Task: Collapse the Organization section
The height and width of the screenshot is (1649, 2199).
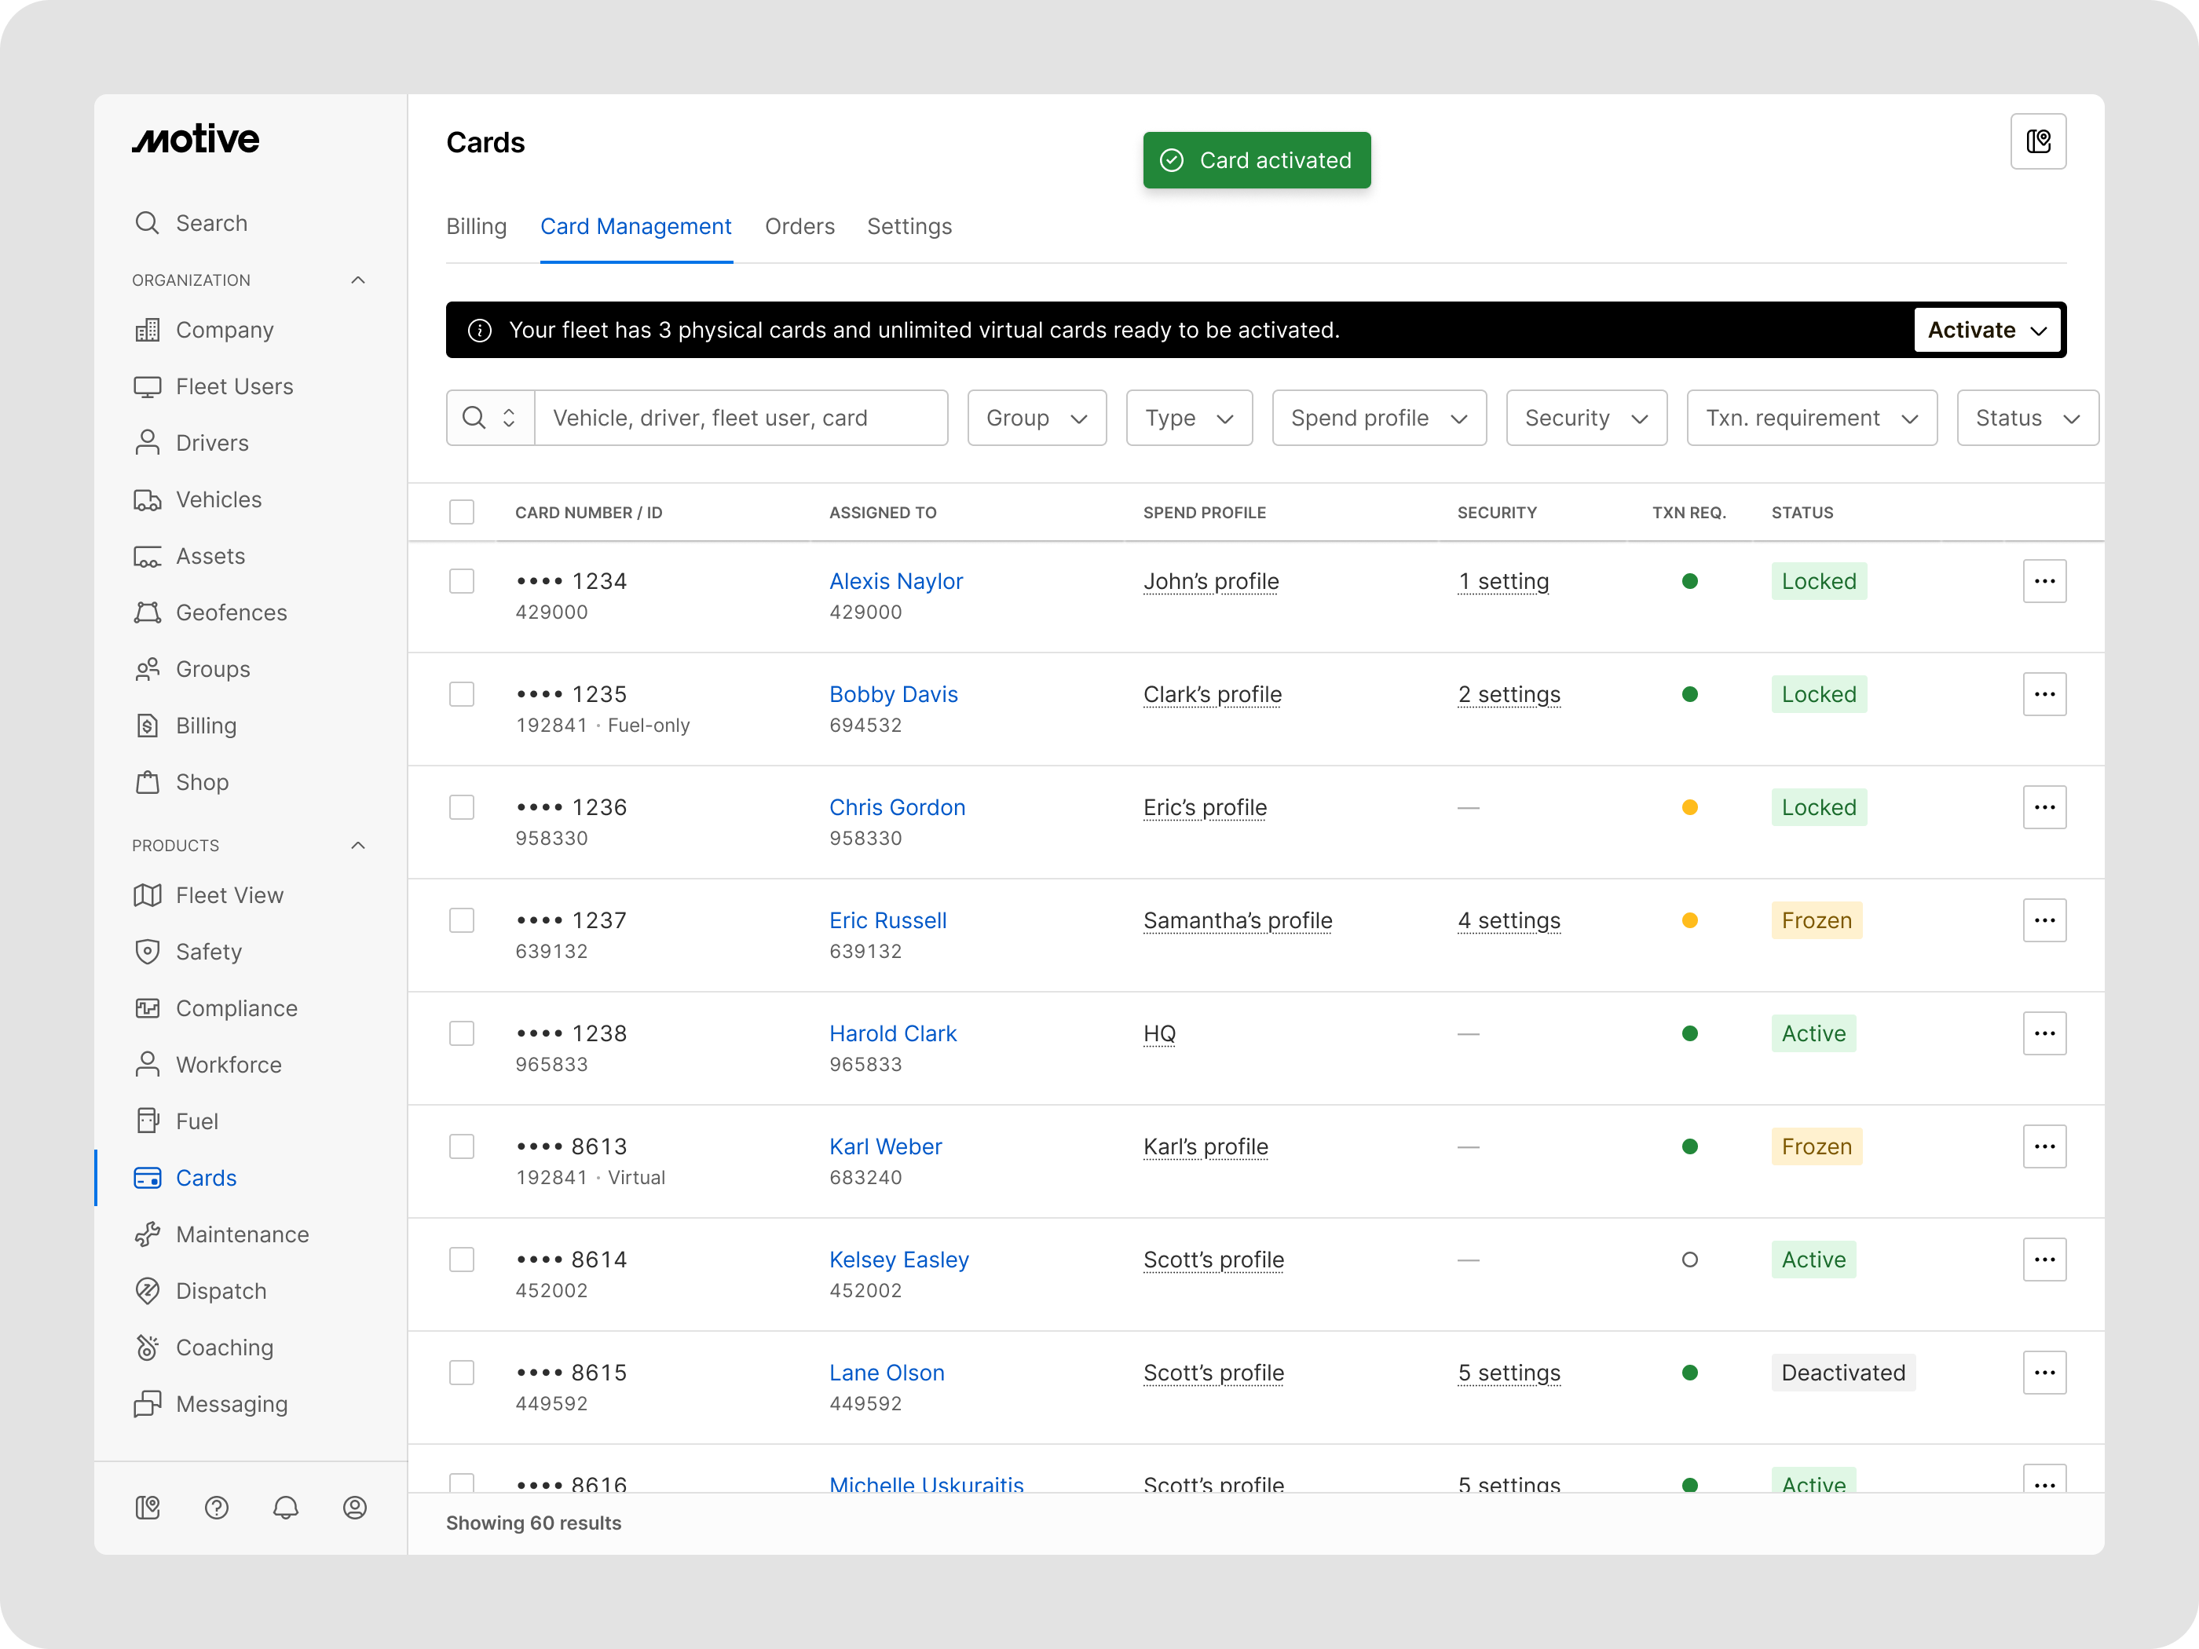Action: [x=358, y=280]
